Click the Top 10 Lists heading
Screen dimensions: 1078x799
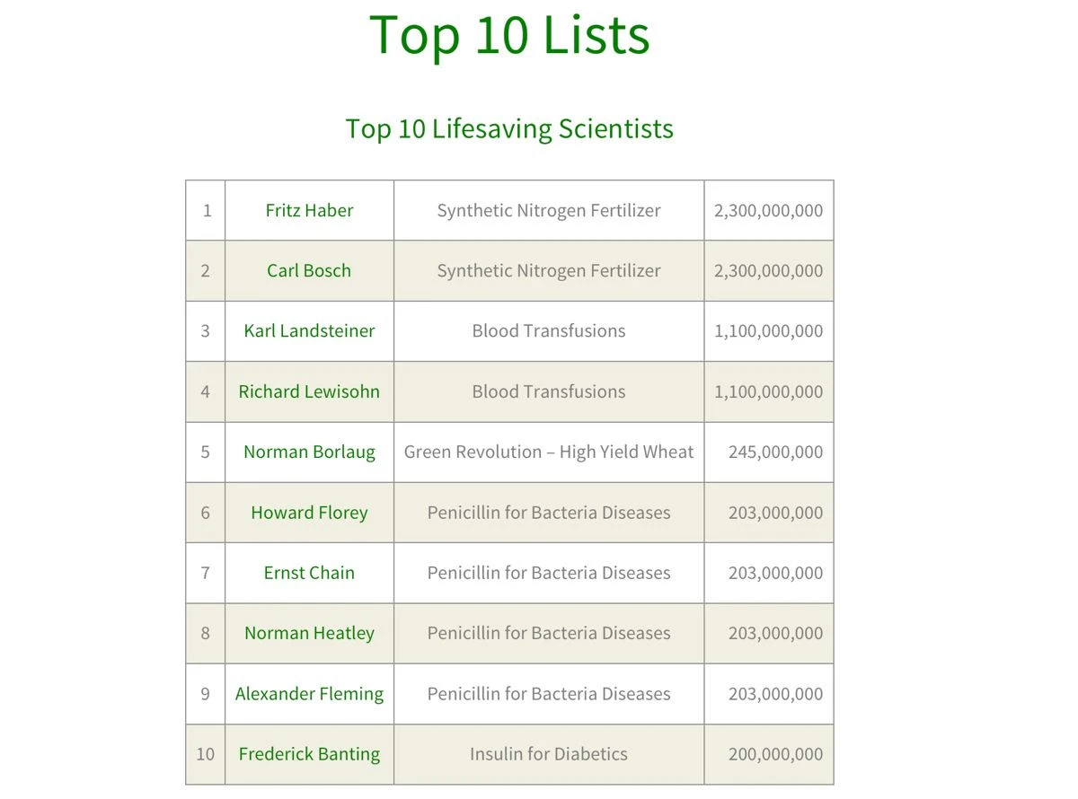(x=509, y=36)
